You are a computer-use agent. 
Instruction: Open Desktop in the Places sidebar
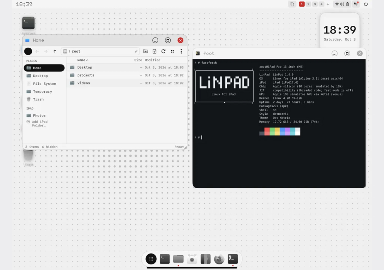[x=44, y=76]
